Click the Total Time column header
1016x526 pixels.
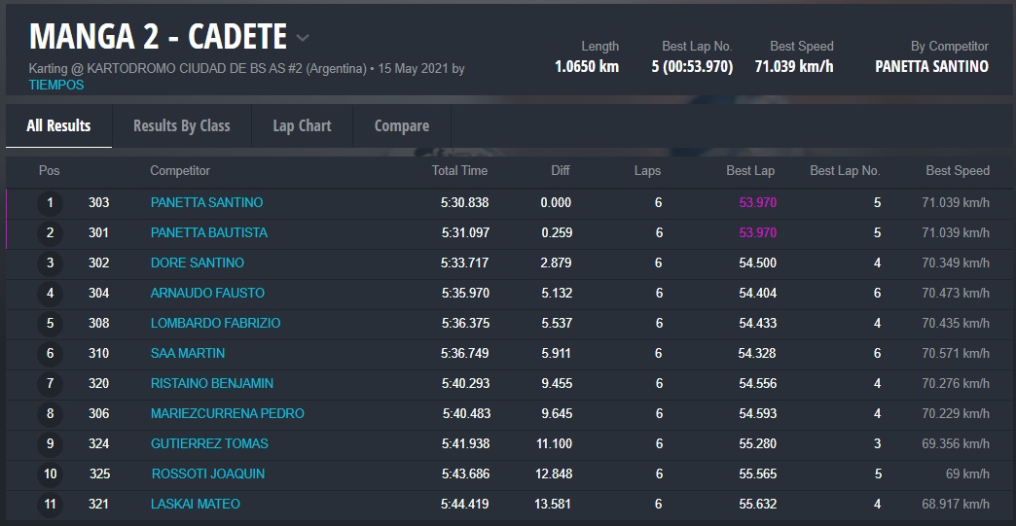(x=459, y=170)
